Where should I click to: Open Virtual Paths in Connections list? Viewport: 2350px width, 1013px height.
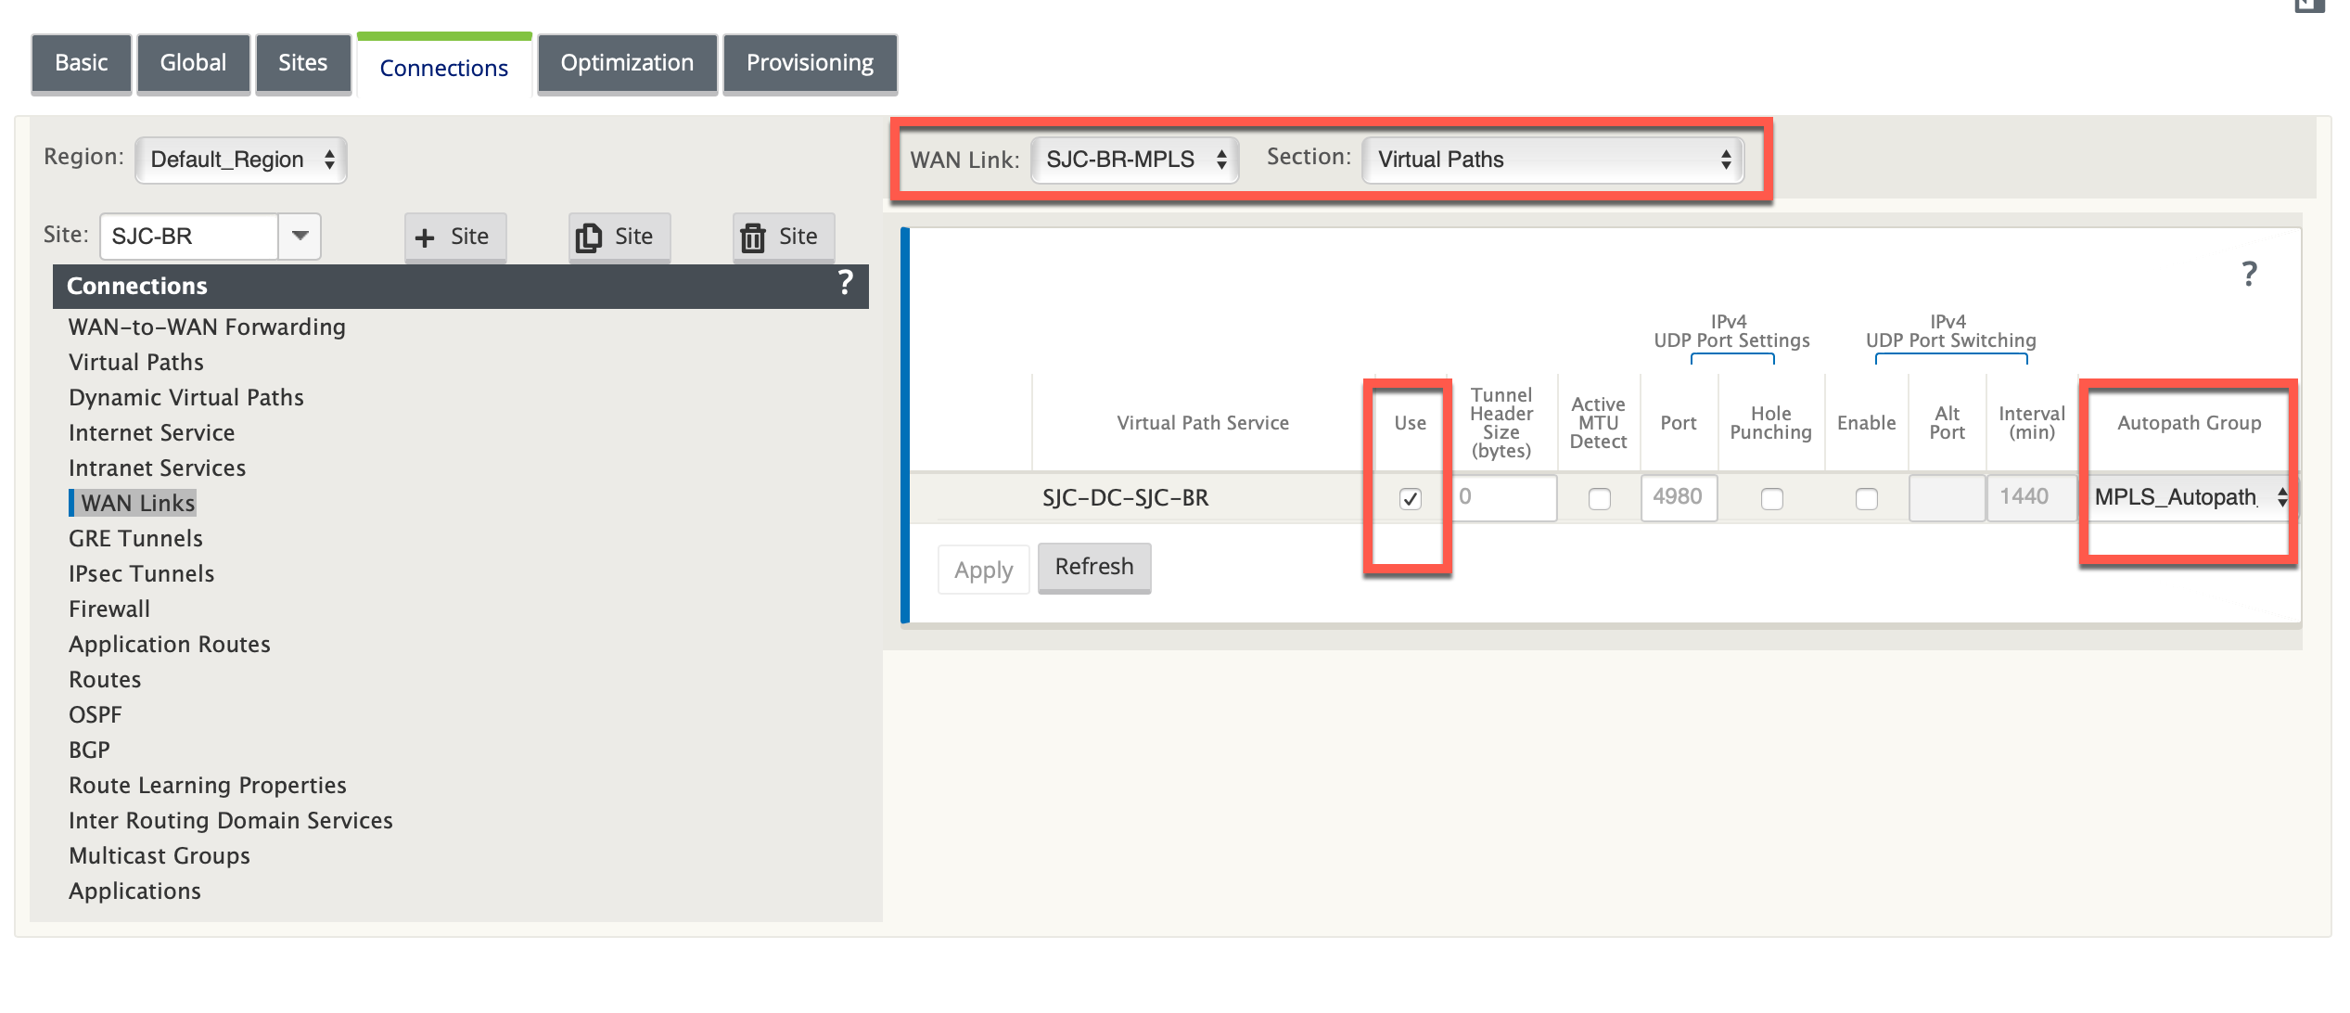(136, 362)
